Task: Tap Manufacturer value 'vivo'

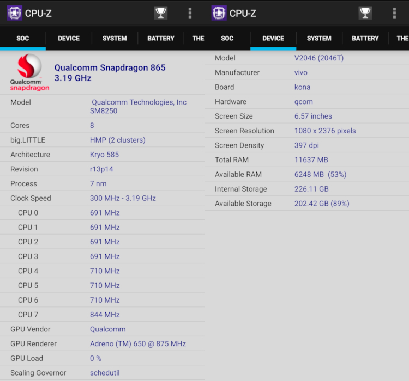Action: click(300, 72)
